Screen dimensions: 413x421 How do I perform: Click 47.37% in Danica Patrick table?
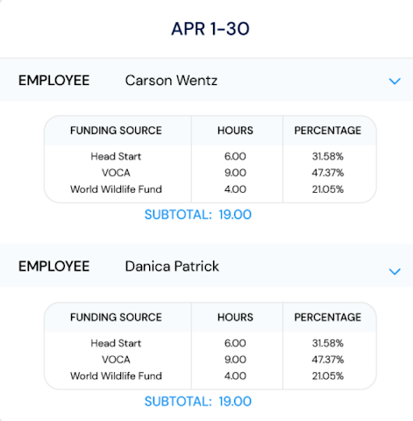click(x=328, y=360)
